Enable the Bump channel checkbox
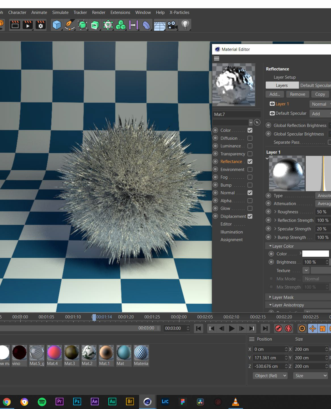 pos(250,185)
